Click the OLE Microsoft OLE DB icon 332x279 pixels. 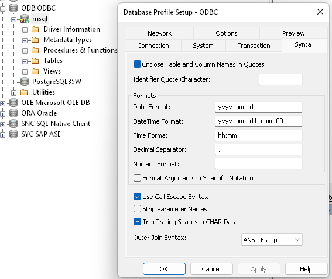tap(13, 103)
